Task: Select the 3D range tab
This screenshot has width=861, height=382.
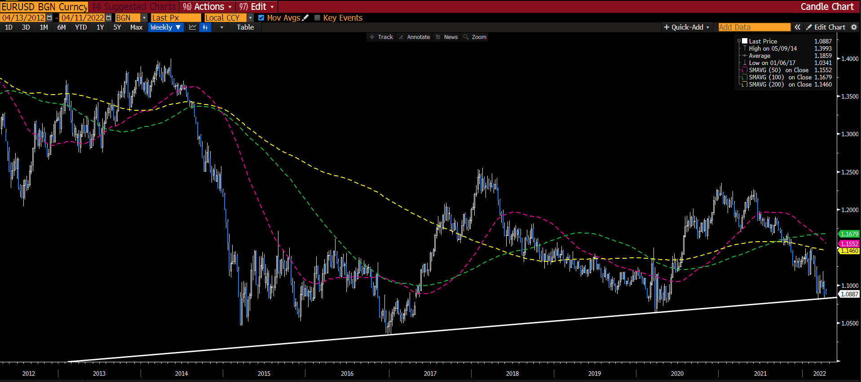Action: (26, 27)
